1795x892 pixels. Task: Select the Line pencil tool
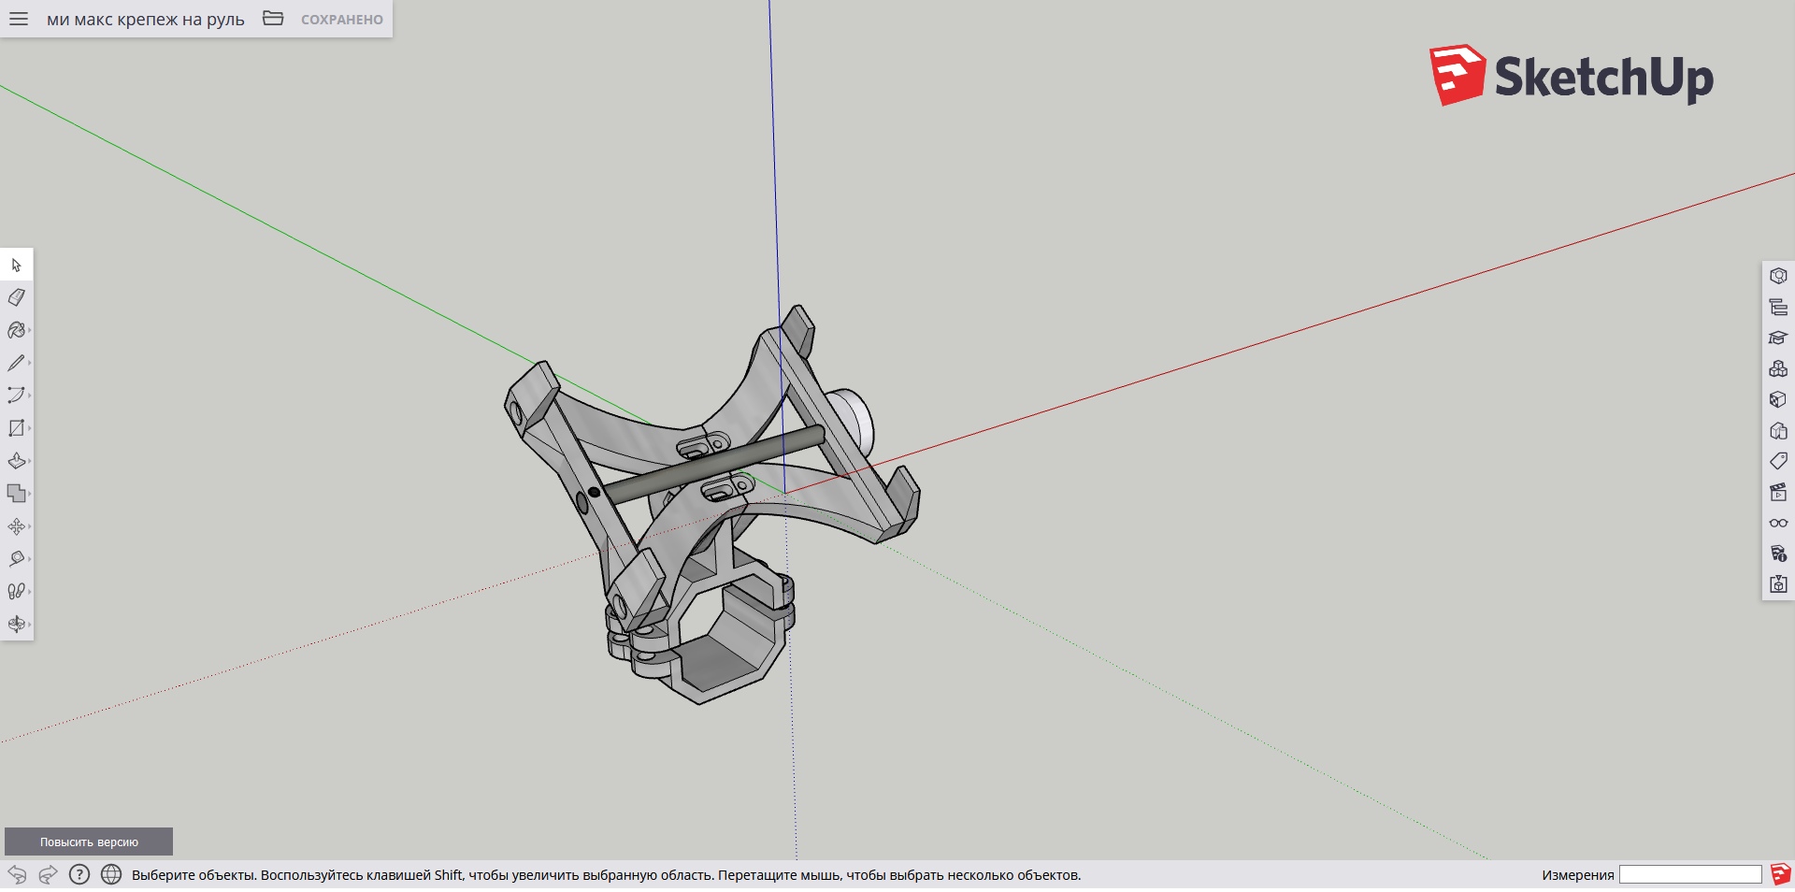tap(17, 363)
